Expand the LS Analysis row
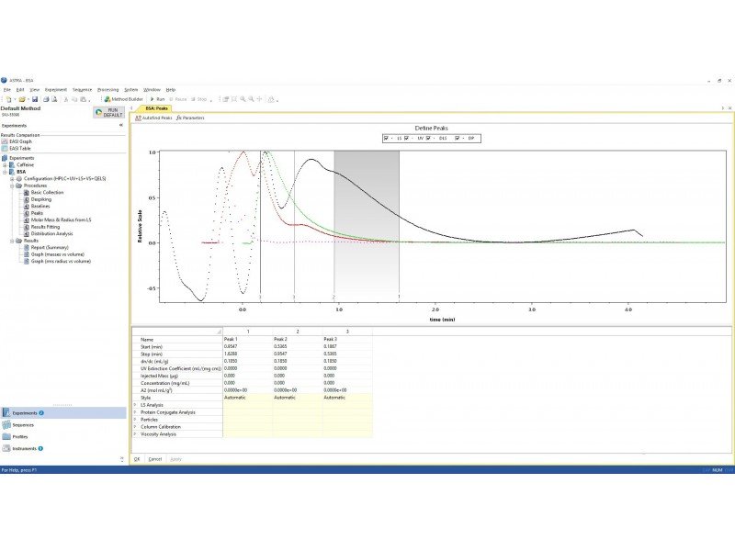 click(135, 405)
